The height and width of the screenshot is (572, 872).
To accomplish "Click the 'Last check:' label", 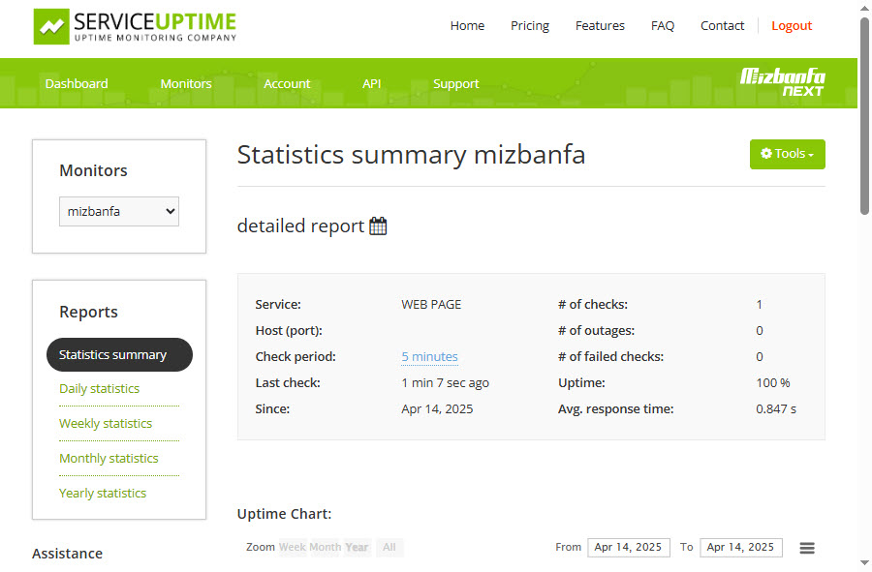I will click(x=288, y=382).
